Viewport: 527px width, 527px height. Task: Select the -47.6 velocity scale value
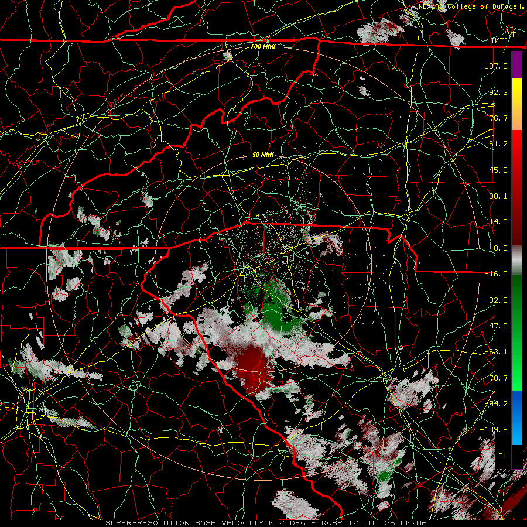coord(496,326)
